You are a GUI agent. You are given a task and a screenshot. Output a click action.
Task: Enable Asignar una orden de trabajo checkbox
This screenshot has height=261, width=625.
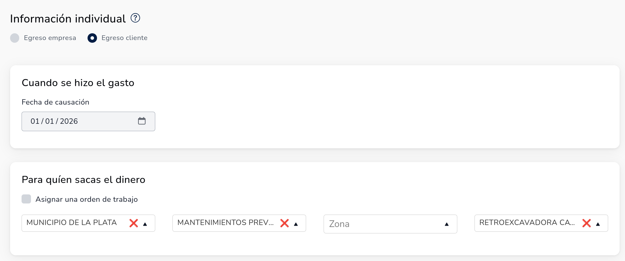click(26, 199)
